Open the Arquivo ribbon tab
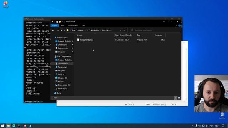The image size is (228, 128). [x=55, y=26]
